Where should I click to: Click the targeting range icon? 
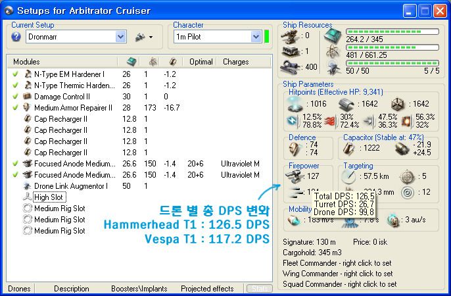point(348,176)
